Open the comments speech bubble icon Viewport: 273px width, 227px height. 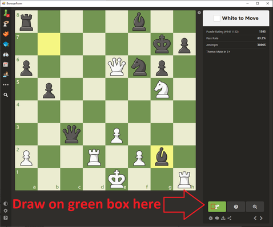point(217,218)
